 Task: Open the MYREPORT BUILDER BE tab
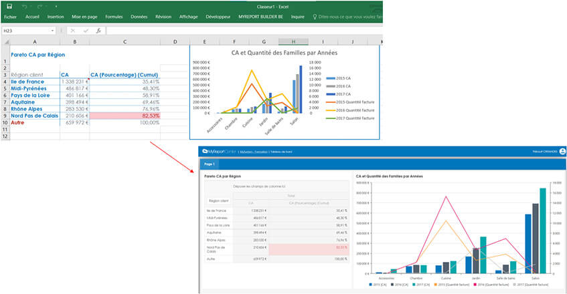point(260,17)
